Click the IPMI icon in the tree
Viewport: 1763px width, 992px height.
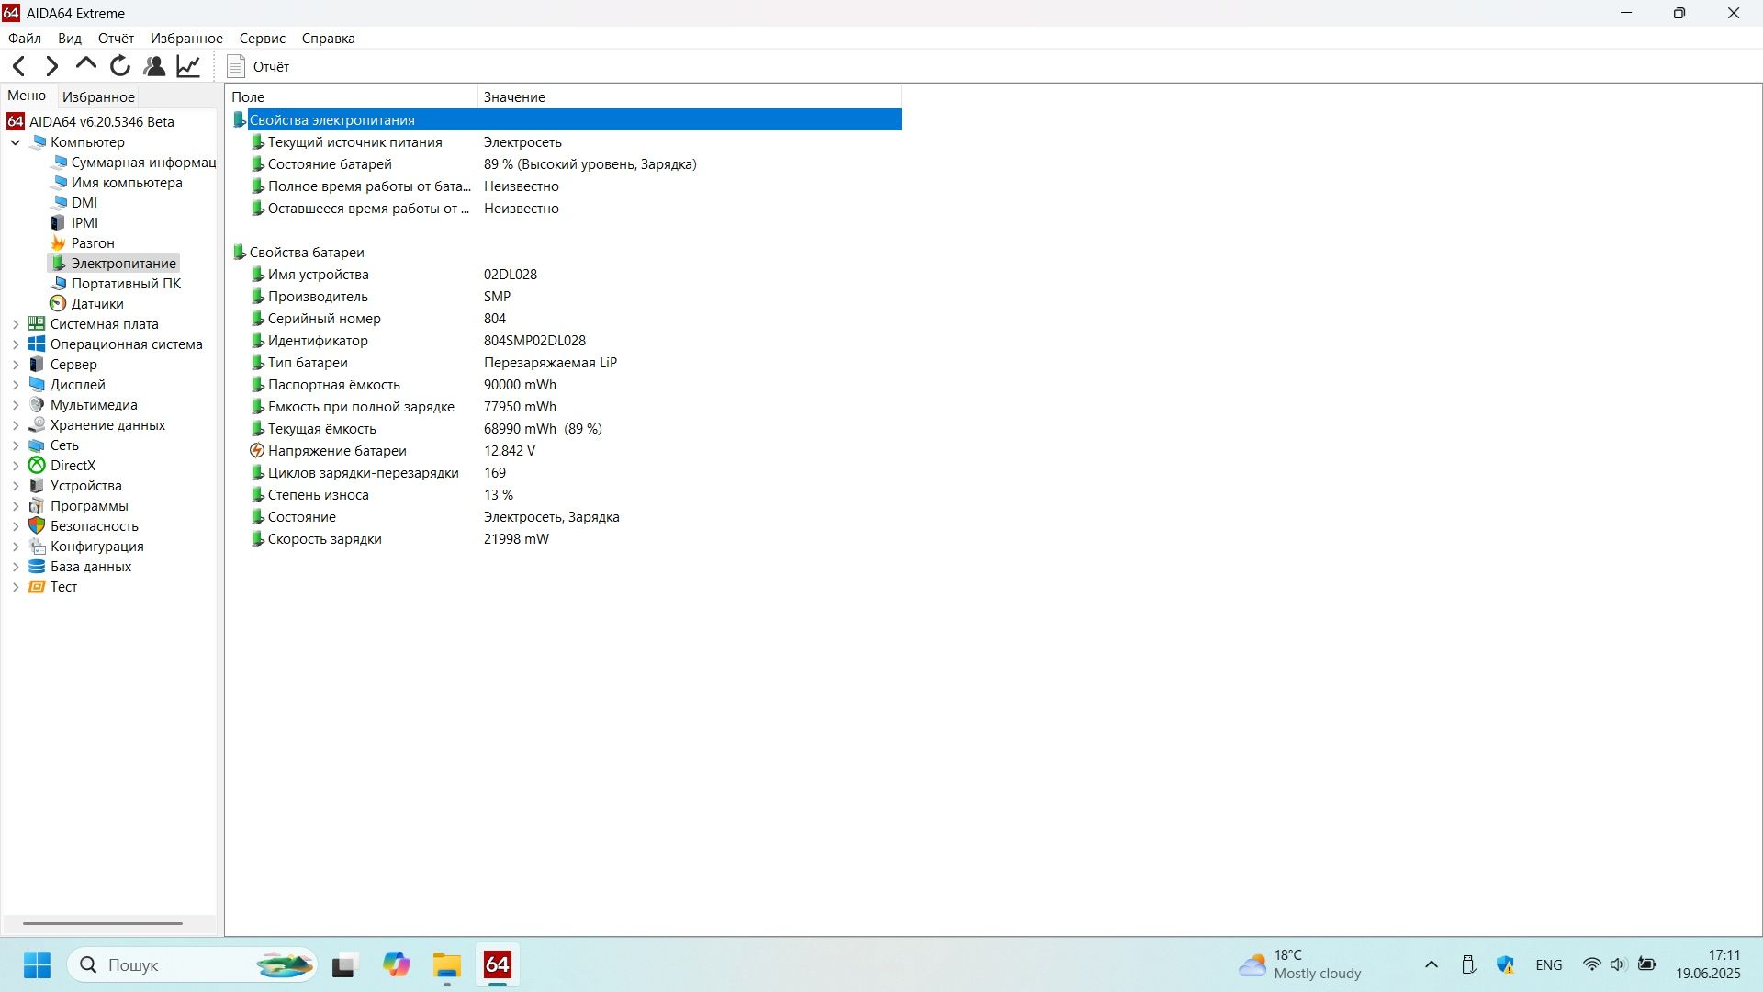pyautogui.click(x=58, y=223)
